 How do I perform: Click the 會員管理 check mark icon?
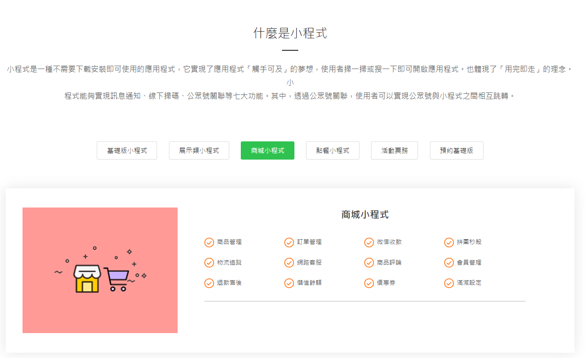click(x=448, y=263)
